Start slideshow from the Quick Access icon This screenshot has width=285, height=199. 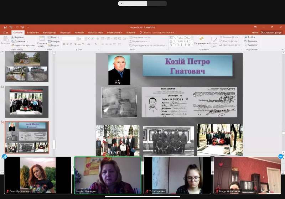23,27
